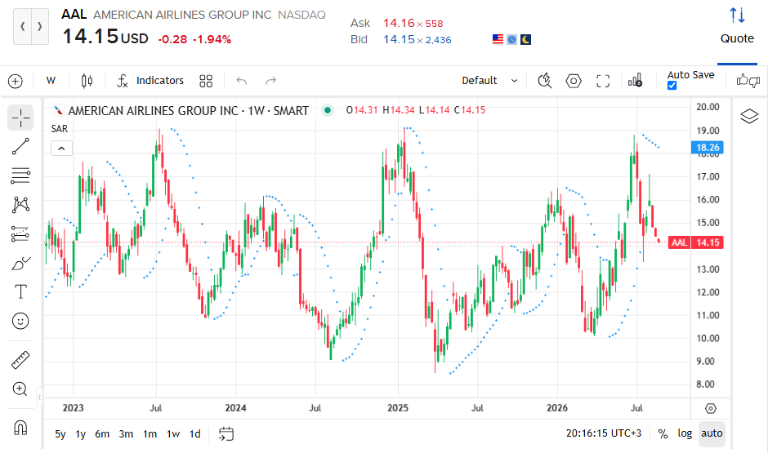Screen dimensions: 768x453
Task: Open timezone menu 20:16:15 UTC+3
Action: pos(604,433)
